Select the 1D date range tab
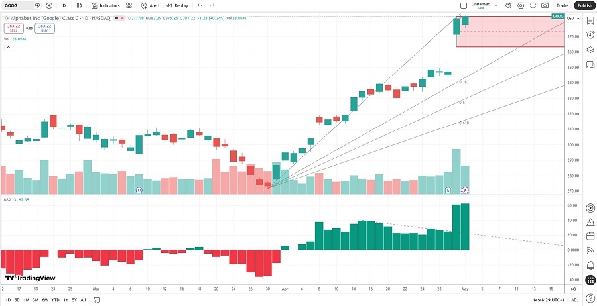Image resolution: width=597 pixels, height=306 pixels. tap(7, 300)
